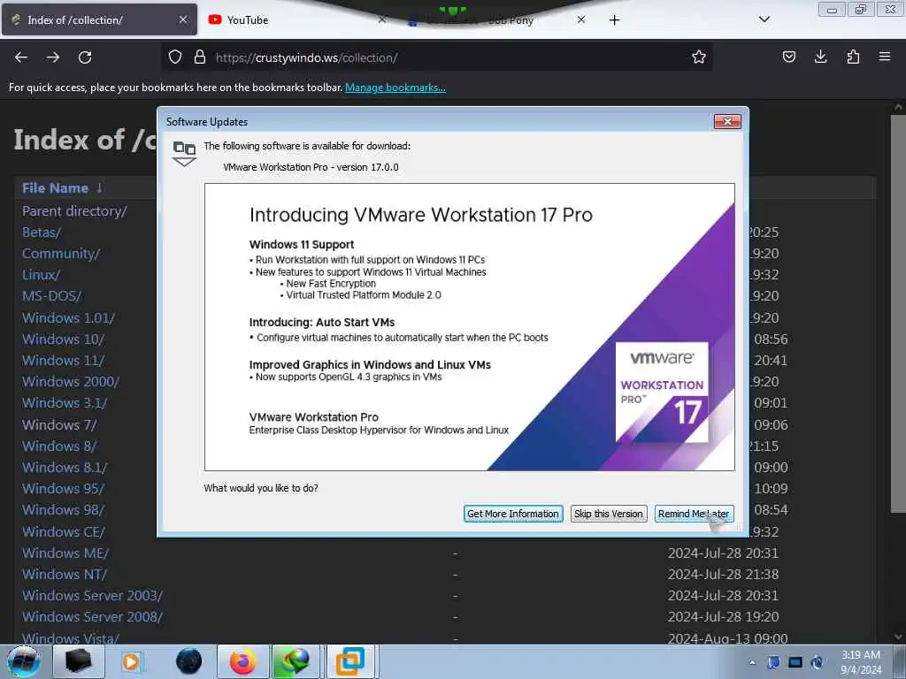Open the Windows Server 2008/ folder link
Viewport: 906px width, 679px height.
point(92,616)
